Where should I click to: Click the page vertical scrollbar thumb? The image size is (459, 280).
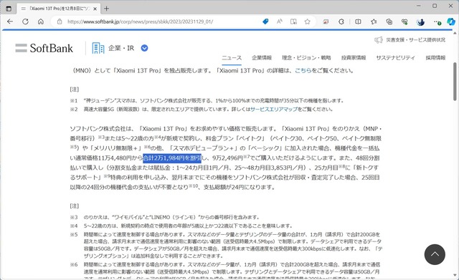coord(455,81)
